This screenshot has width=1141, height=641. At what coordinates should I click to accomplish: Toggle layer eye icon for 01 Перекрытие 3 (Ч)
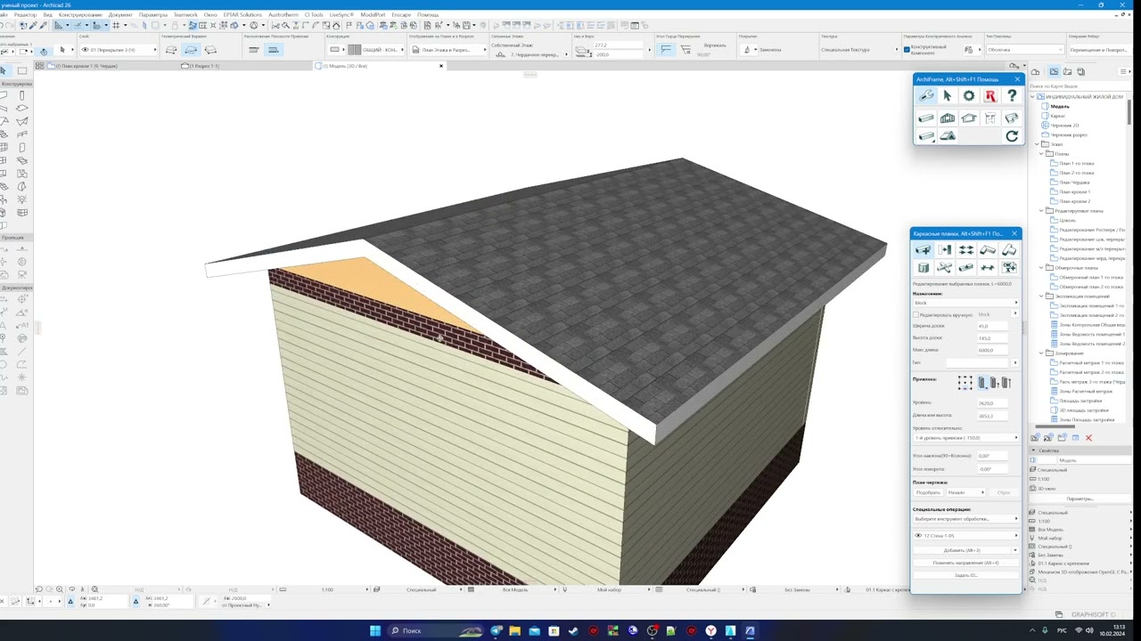(x=85, y=50)
